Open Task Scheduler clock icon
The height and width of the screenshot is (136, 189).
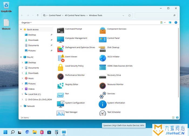(x=103, y=113)
